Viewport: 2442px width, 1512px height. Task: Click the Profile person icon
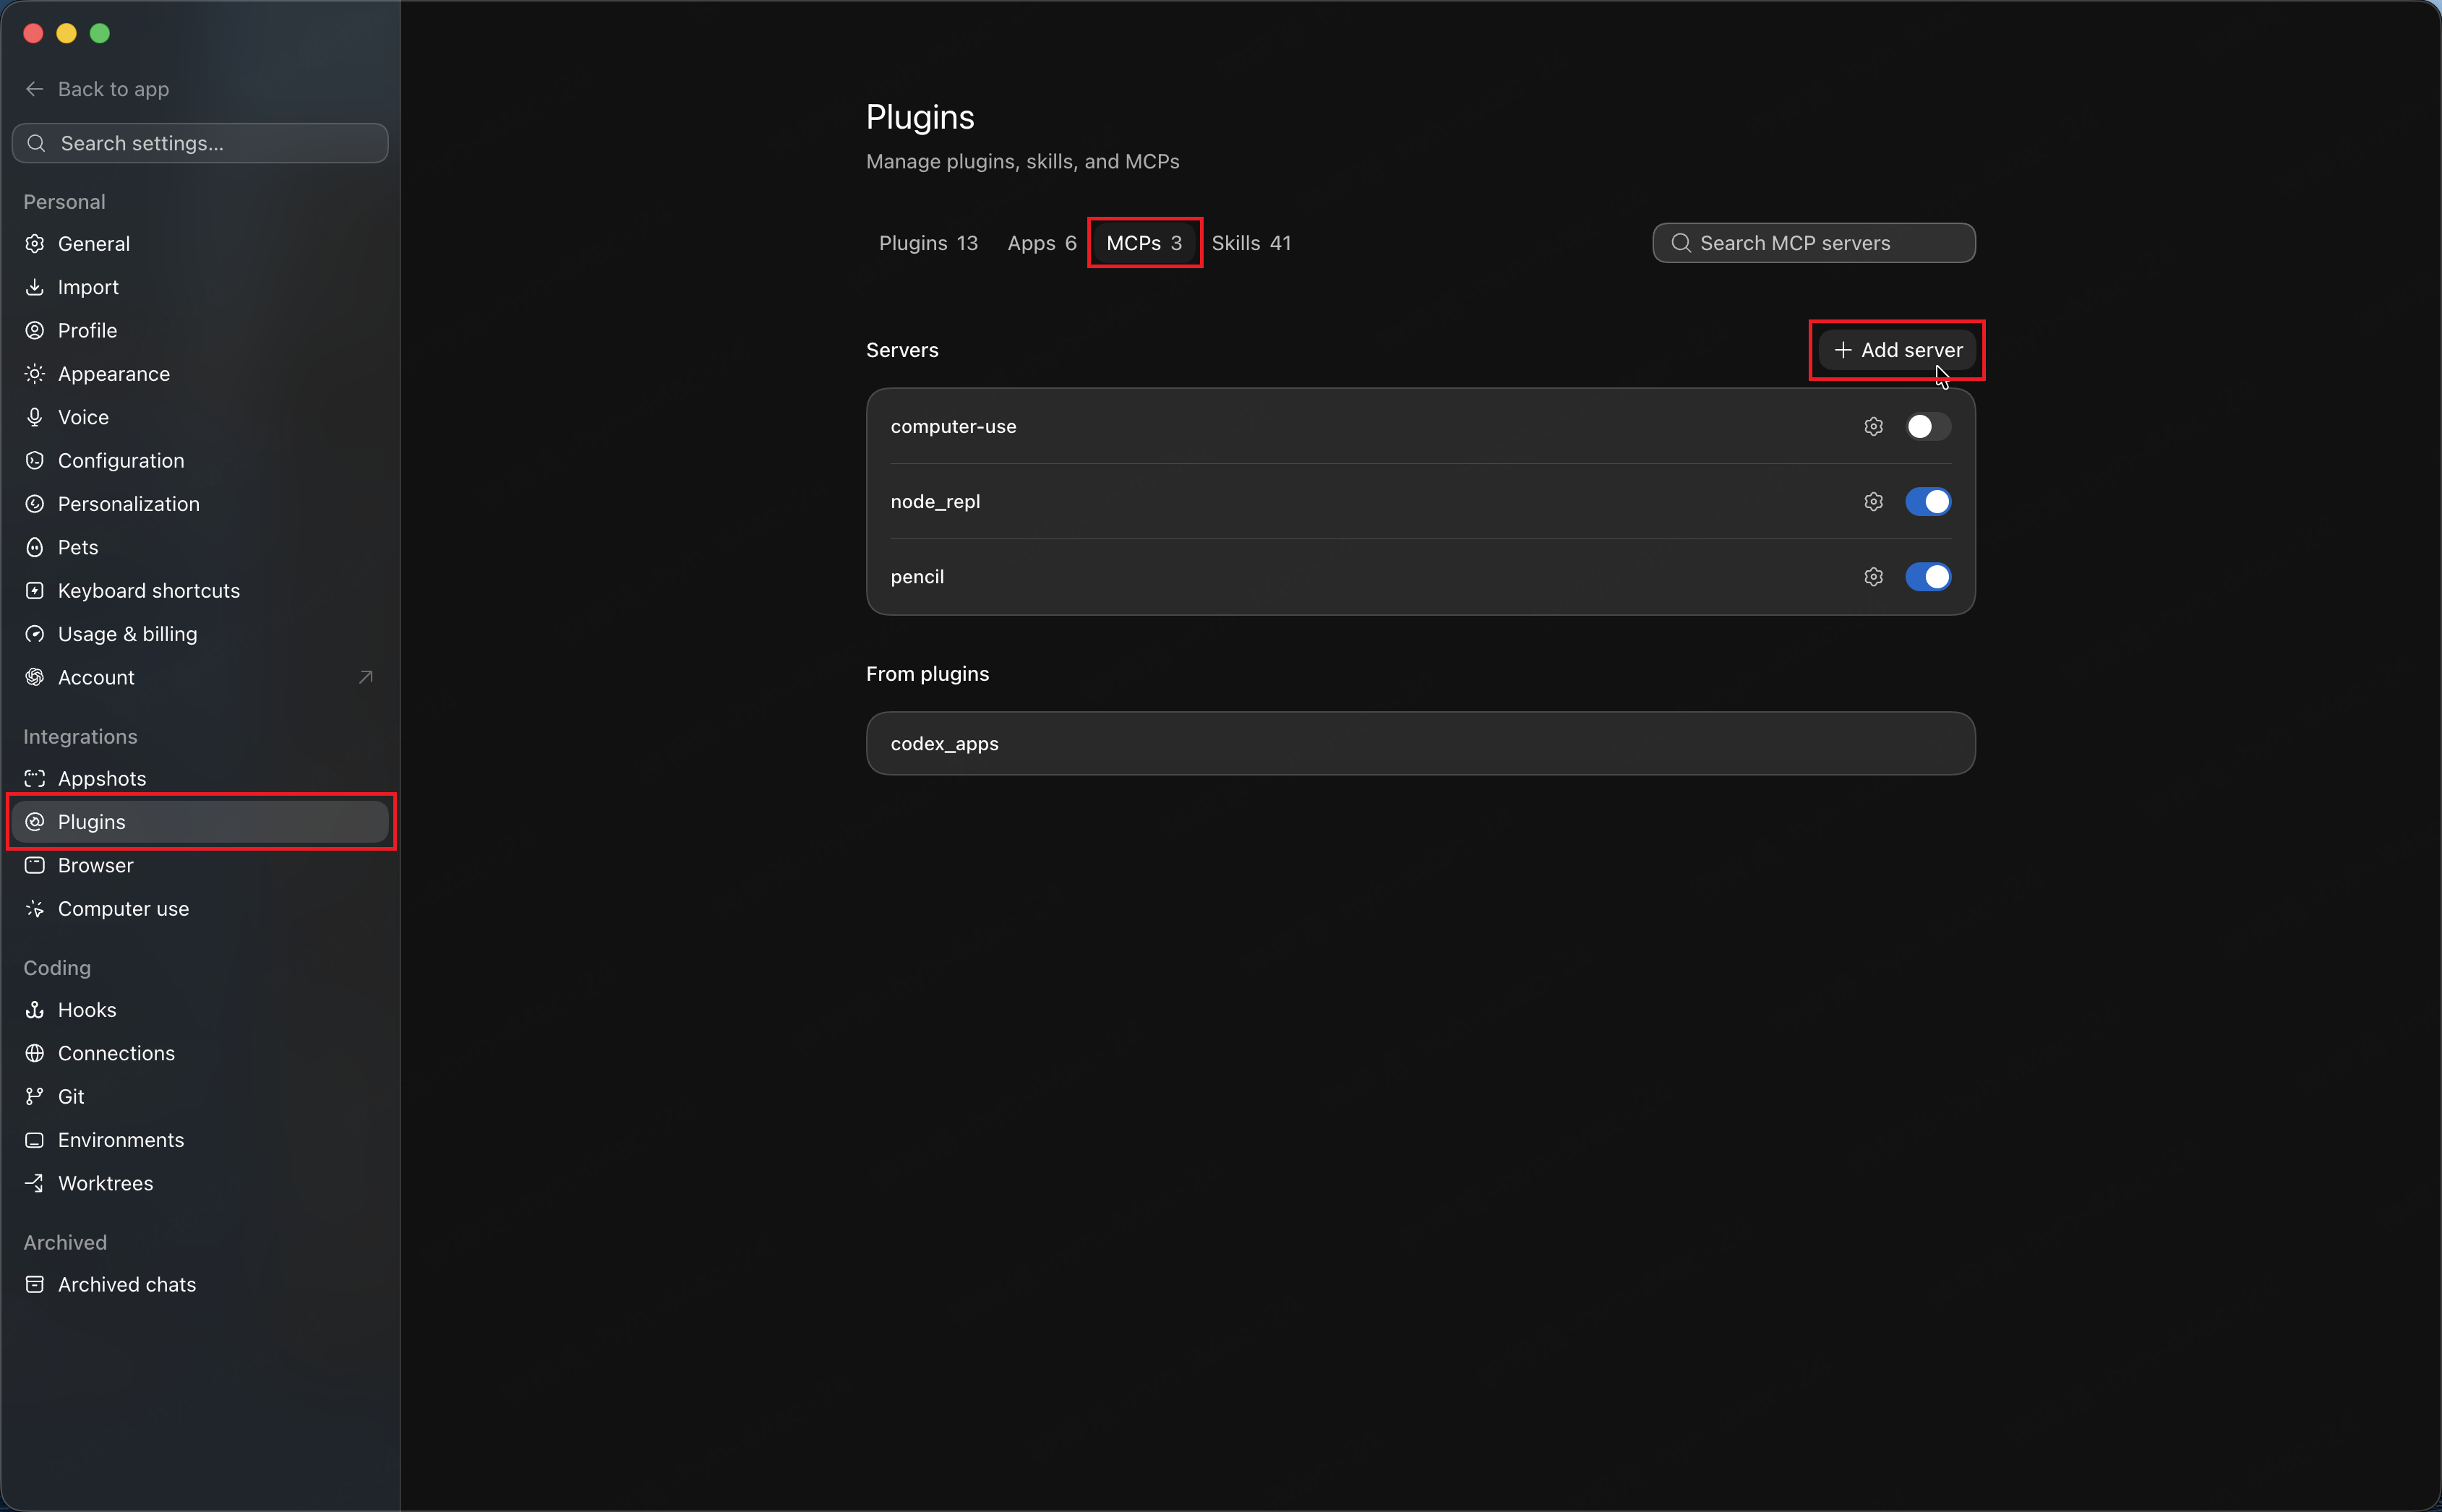click(x=34, y=330)
